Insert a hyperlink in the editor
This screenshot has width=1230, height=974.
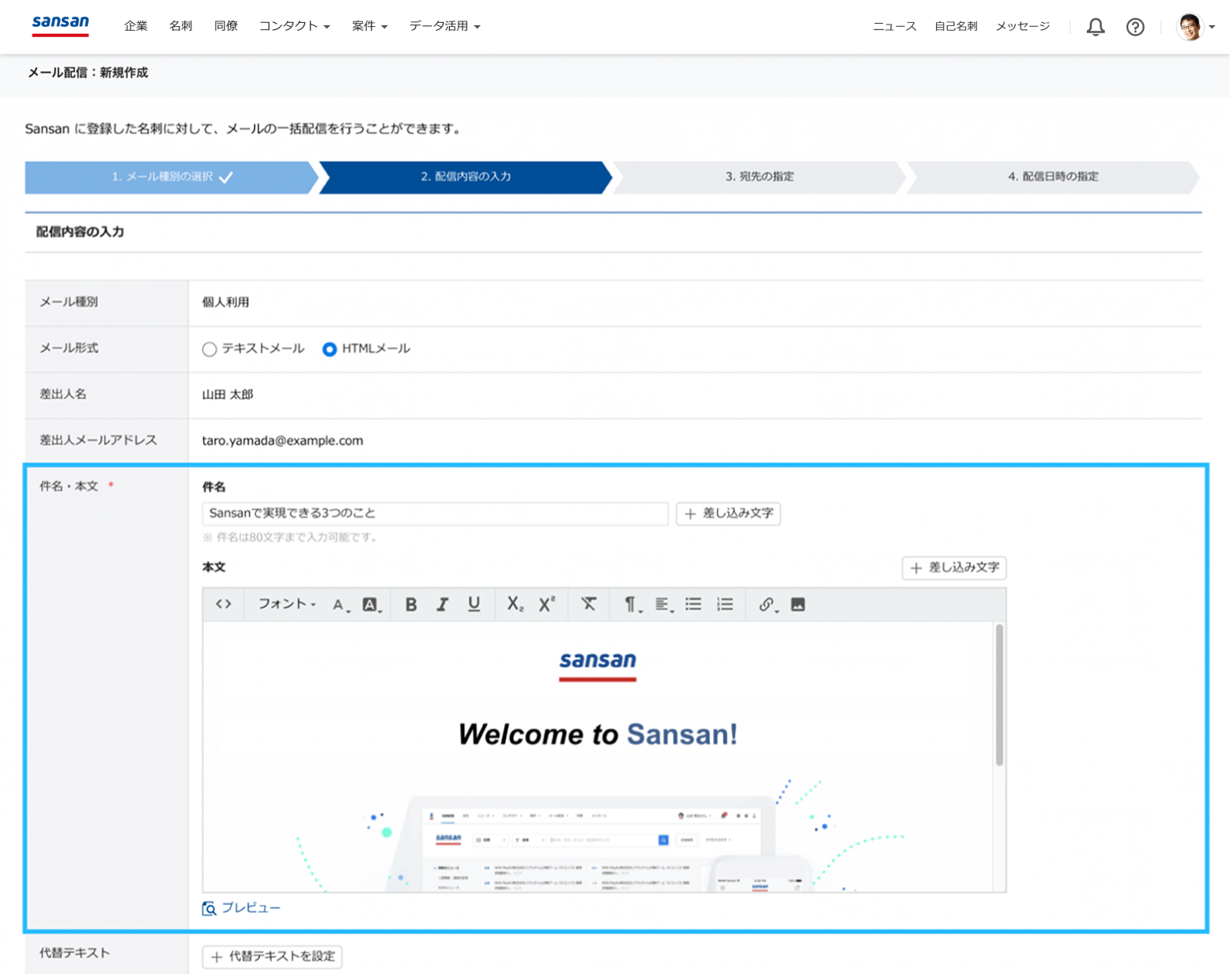tap(767, 605)
